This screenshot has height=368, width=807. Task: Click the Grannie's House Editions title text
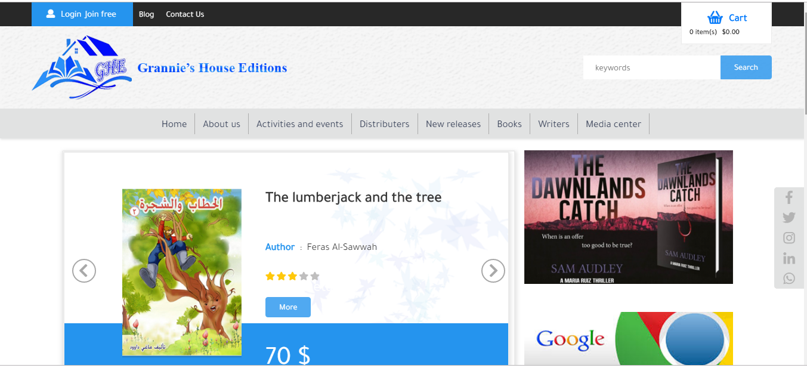pyautogui.click(x=212, y=68)
